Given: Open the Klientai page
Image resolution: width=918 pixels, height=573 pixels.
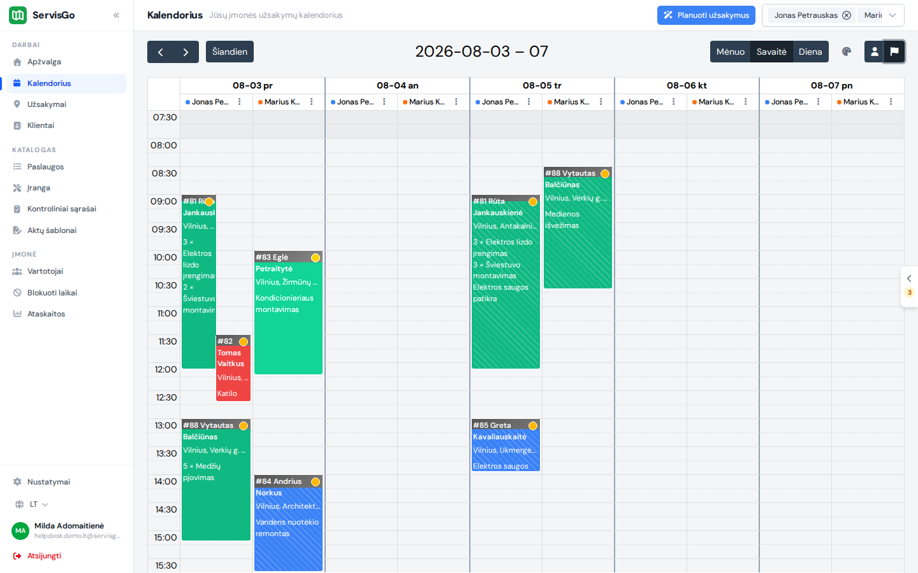Looking at the screenshot, I should [67, 125].
